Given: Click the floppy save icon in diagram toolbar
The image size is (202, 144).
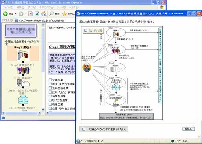Looking at the screenshot, I should click(86, 31).
